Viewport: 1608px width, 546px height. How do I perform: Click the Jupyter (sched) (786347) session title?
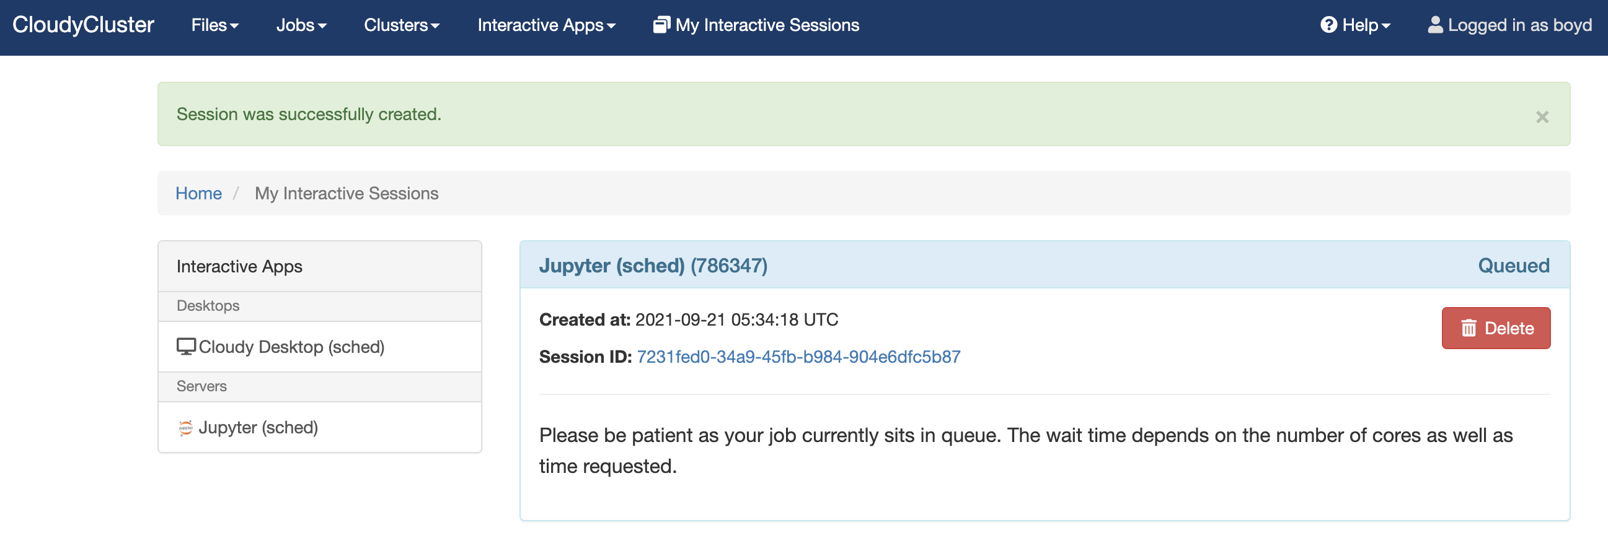653,266
